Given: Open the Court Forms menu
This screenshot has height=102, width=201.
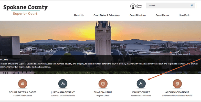Looking at the screenshot, I should coord(162,15).
